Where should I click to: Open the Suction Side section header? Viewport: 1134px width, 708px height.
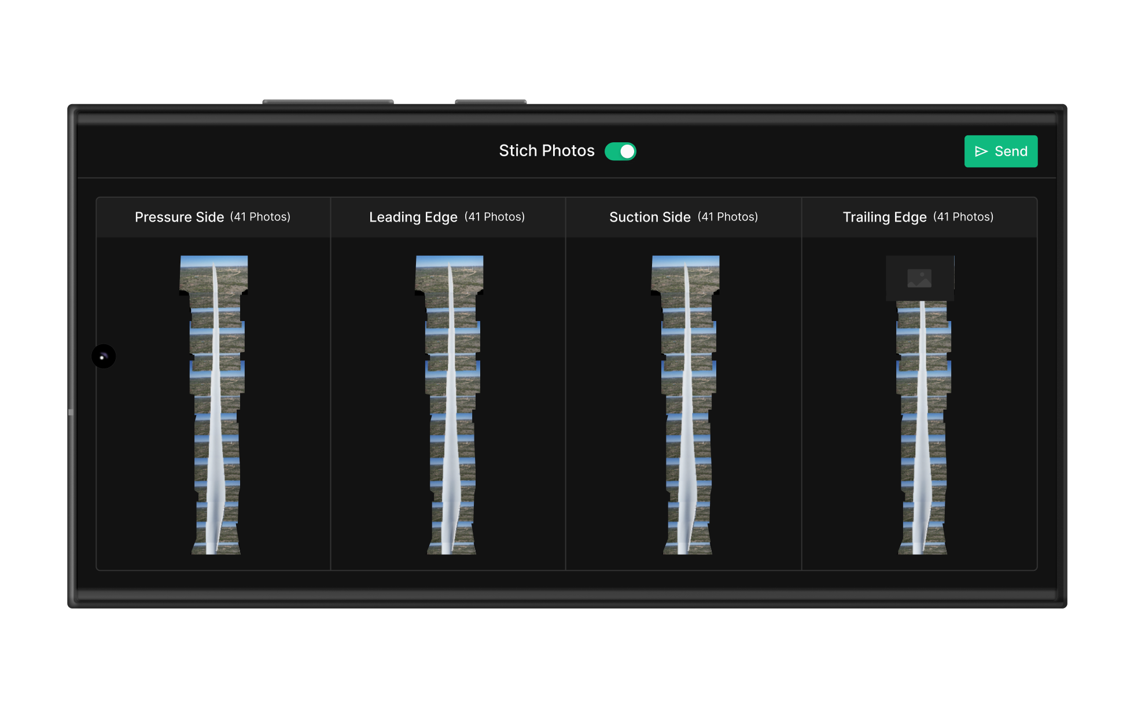(650, 217)
